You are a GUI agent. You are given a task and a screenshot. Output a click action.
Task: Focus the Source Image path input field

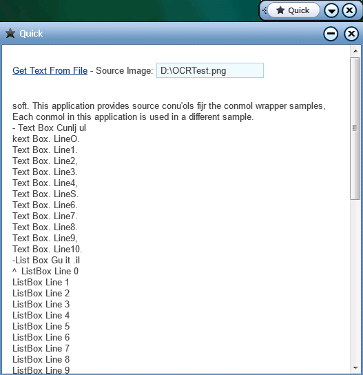point(210,70)
